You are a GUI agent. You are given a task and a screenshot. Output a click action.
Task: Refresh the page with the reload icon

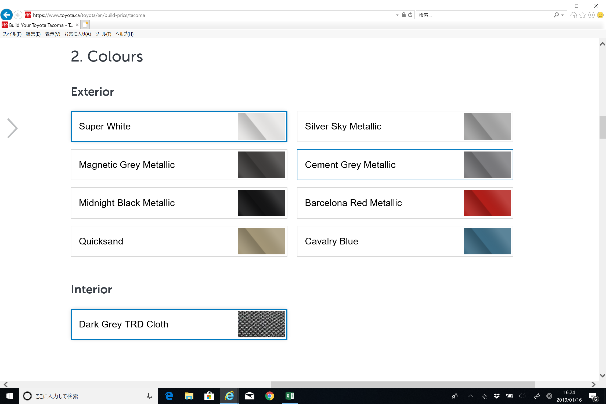(410, 15)
